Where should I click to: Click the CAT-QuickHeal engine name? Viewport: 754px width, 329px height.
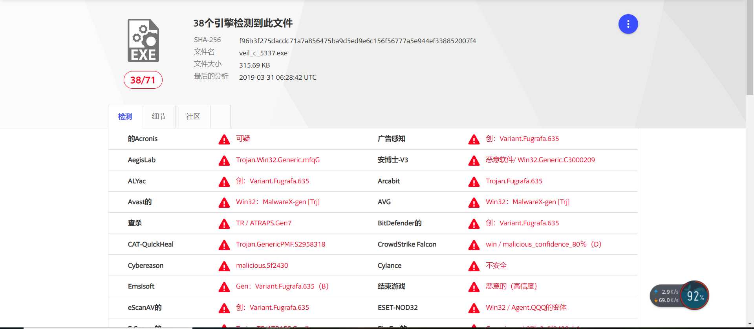[x=150, y=244]
